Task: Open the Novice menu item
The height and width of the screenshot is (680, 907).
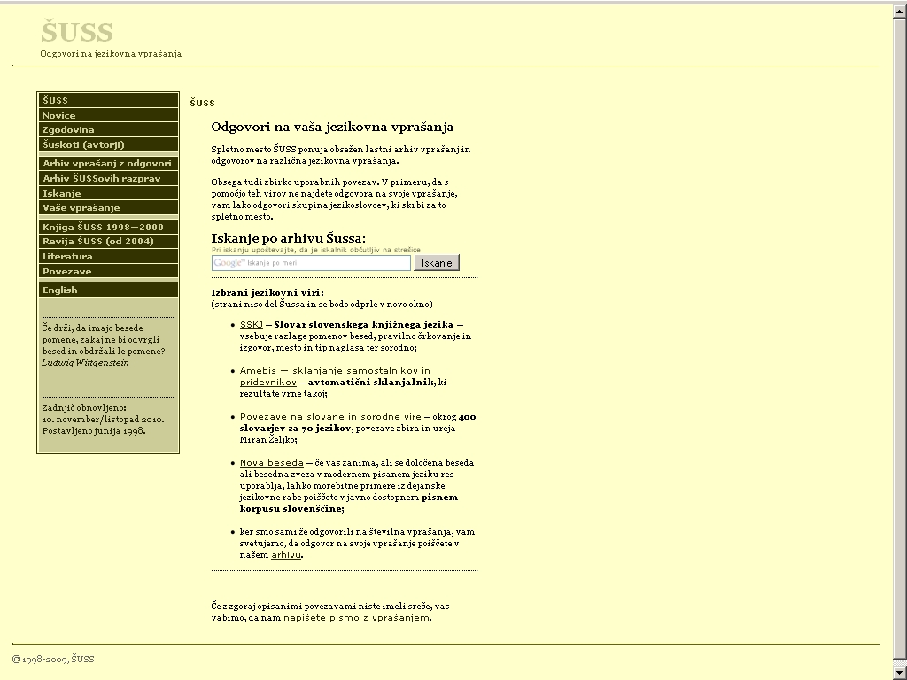Action: (x=59, y=115)
